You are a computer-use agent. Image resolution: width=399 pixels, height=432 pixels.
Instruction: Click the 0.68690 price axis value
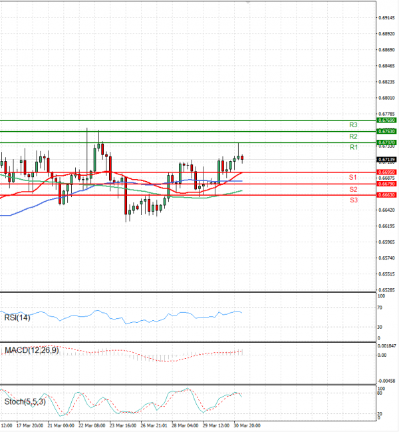coord(386,50)
